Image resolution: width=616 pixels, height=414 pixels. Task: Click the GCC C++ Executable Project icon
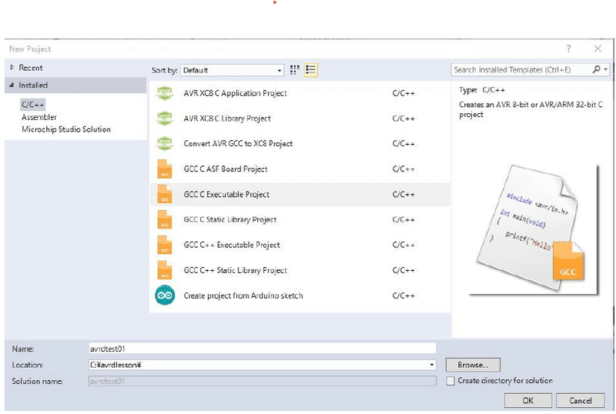point(165,245)
